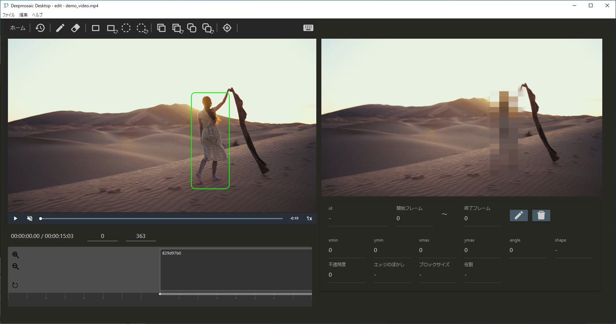The width and height of the screenshot is (616, 324).
Task: Select the eraser tool
Action: click(75, 28)
